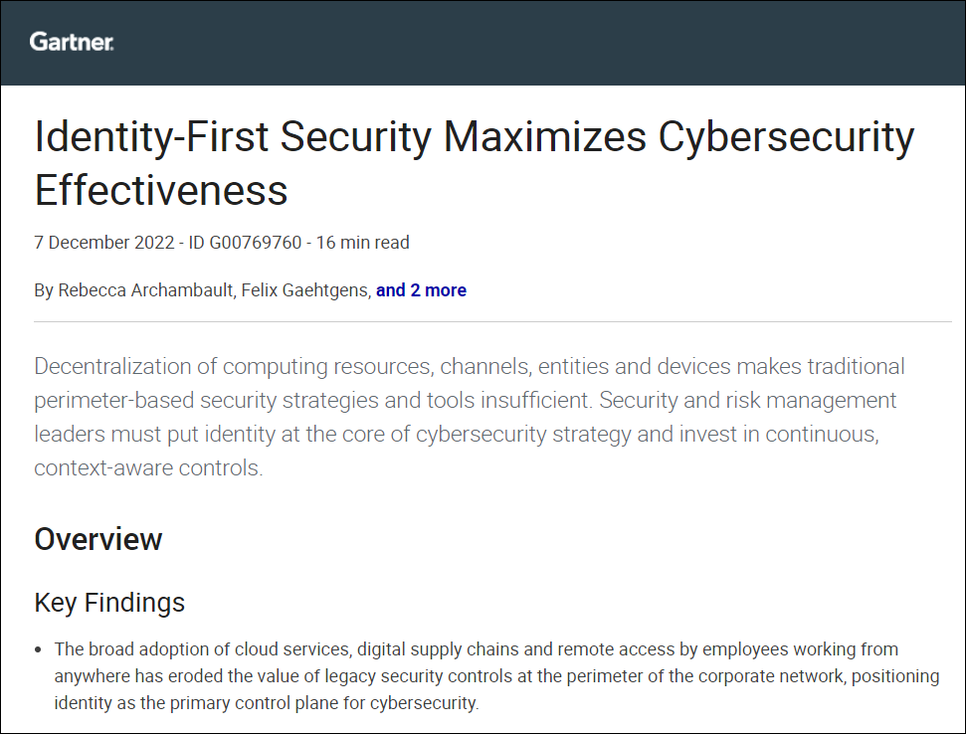Click "context-aware controls" in the summary
The height and width of the screenshot is (734, 966).
point(148,467)
